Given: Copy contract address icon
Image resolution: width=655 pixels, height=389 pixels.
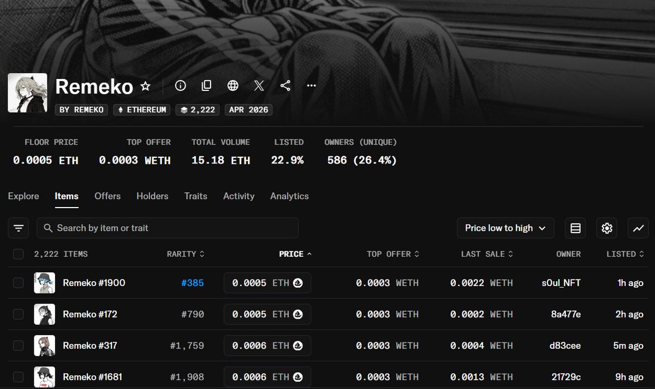Looking at the screenshot, I should click(206, 86).
